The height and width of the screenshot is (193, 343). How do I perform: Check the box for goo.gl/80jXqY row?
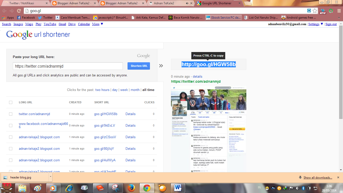11,149
